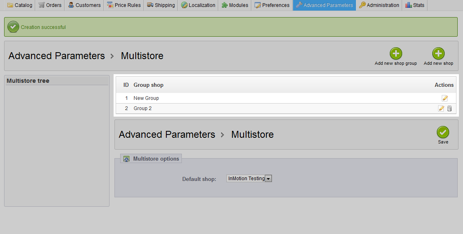Open the Customers menu
The image size is (463, 234).
point(84,5)
